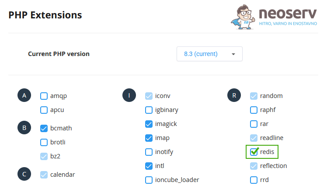The width and height of the screenshot is (327, 189).
Task: Toggle the igbinary checkbox
Action: click(x=149, y=110)
